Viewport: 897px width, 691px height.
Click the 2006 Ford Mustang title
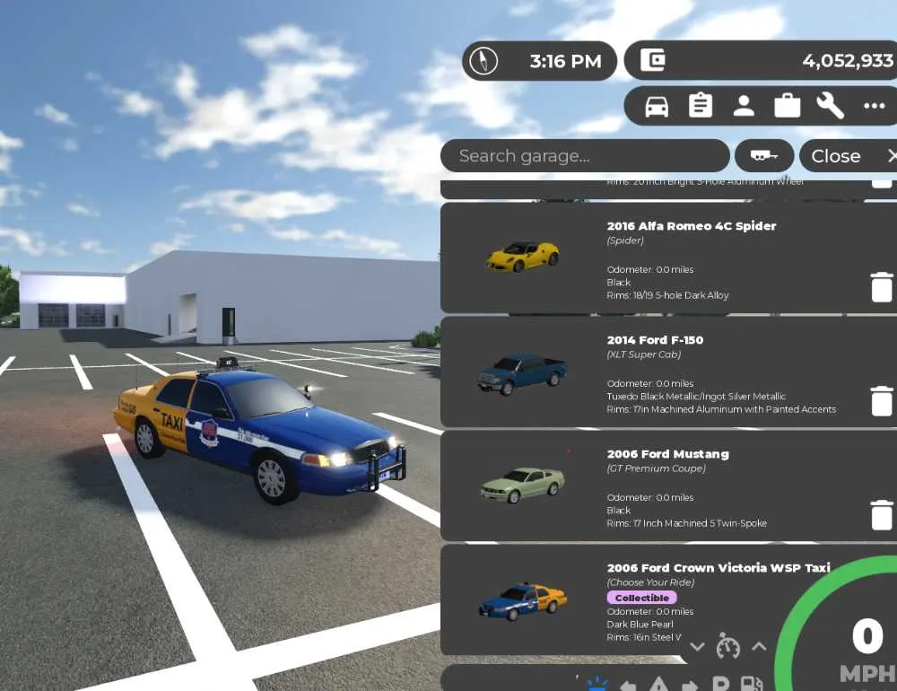click(667, 454)
